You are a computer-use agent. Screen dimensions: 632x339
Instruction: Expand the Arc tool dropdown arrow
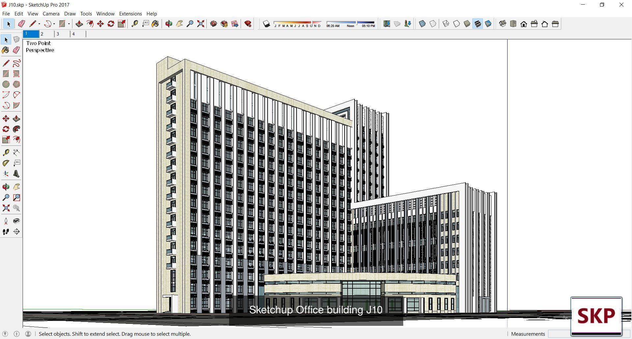pyautogui.click(x=54, y=24)
